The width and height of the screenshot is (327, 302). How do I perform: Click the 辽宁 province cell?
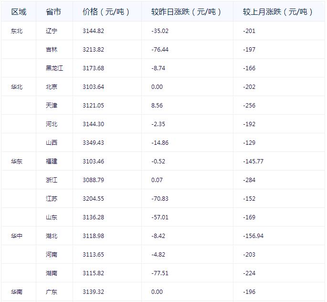click(x=52, y=31)
